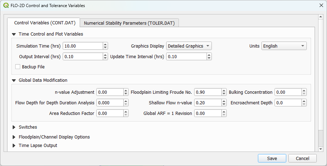
Task: Enable the Backup File checkbox
Action: (18, 67)
